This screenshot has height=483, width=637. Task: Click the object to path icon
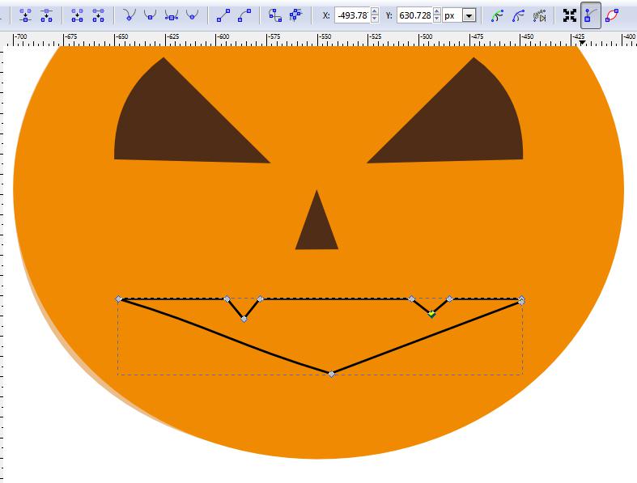coord(275,15)
